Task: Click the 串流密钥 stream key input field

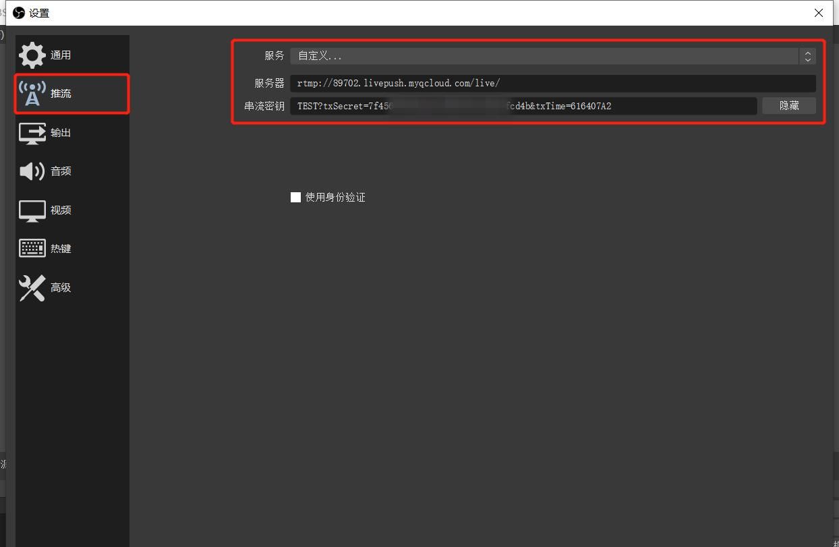Action: [x=523, y=106]
